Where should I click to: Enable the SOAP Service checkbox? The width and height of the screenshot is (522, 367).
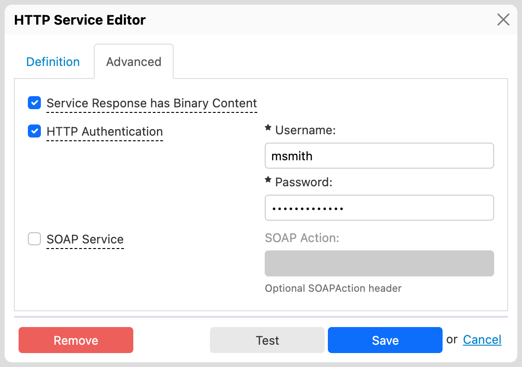[x=34, y=239]
